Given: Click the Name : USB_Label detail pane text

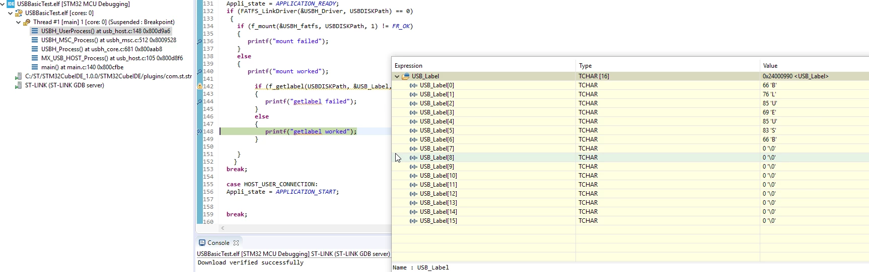Looking at the screenshot, I should [421, 267].
